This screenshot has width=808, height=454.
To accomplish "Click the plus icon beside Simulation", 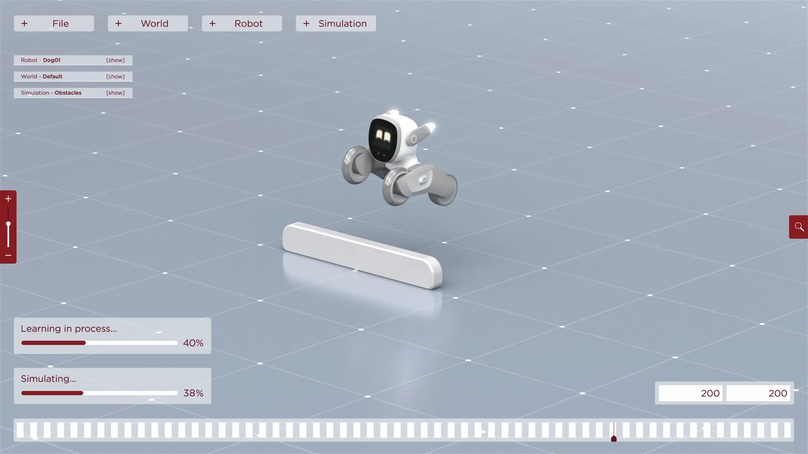I will coord(306,24).
